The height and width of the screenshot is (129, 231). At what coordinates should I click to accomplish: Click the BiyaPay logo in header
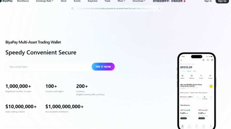[6, 1]
